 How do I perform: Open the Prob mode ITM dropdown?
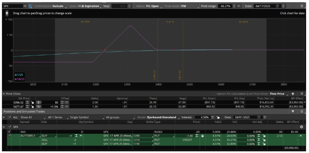[182, 6]
